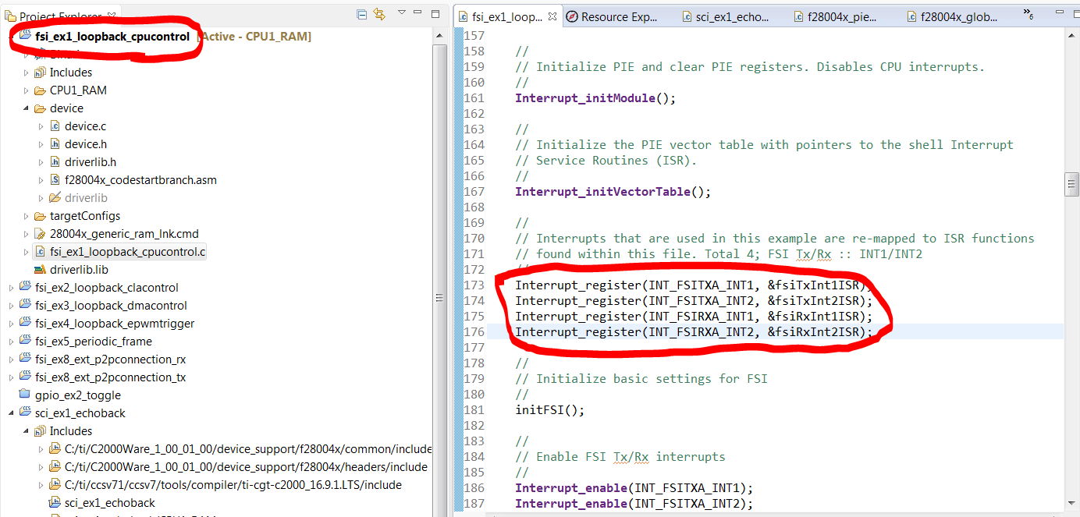Minimize the Project Explorer panel
The height and width of the screenshot is (517, 1080).
418,13
